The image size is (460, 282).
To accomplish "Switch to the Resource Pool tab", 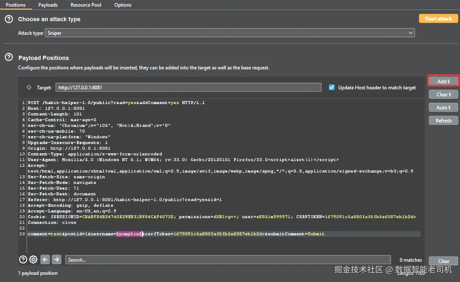I will [x=86, y=5].
